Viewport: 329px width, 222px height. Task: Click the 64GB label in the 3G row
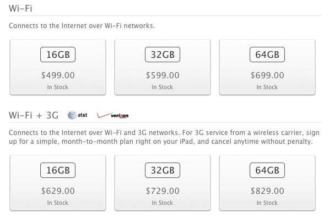point(267,170)
